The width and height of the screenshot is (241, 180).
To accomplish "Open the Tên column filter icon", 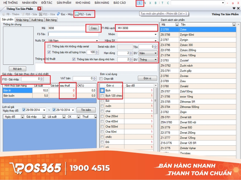I will click(x=234, y=25).
